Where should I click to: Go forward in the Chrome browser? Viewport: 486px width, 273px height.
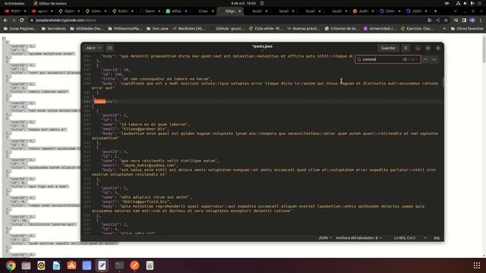click(14, 20)
